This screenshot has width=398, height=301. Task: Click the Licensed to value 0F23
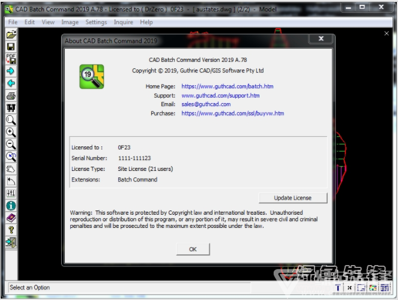point(124,148)
